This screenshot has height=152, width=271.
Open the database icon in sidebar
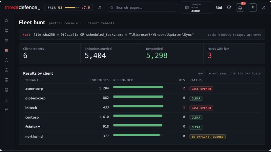click(x=6, y=90)
